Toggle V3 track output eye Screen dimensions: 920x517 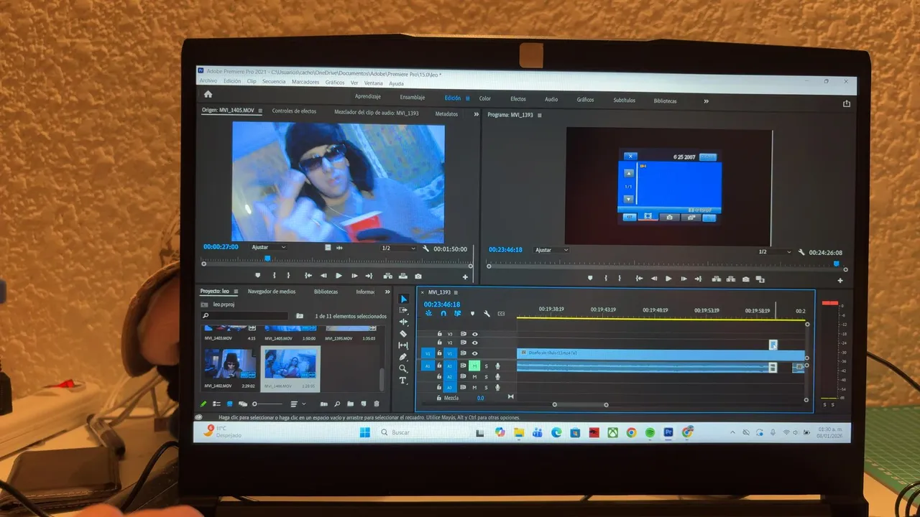[x=474, y=334]
